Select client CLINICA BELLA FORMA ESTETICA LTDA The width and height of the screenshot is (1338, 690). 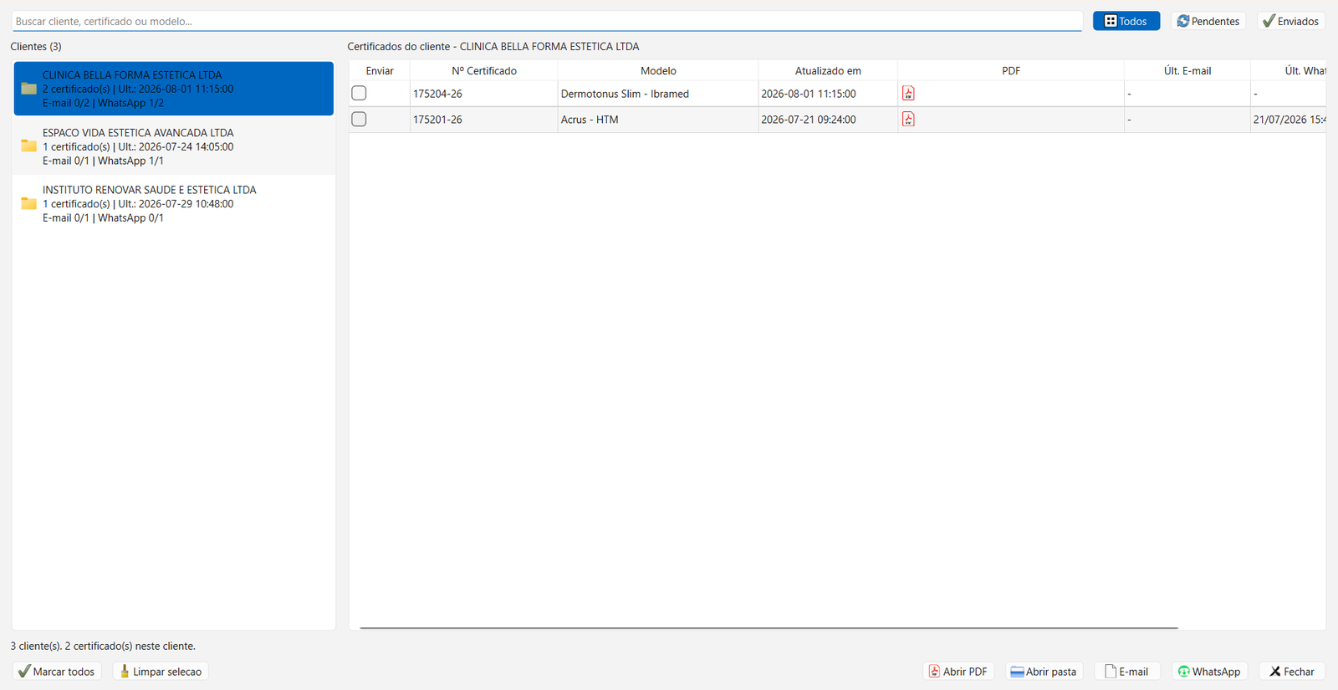click(x=174, y=89)
